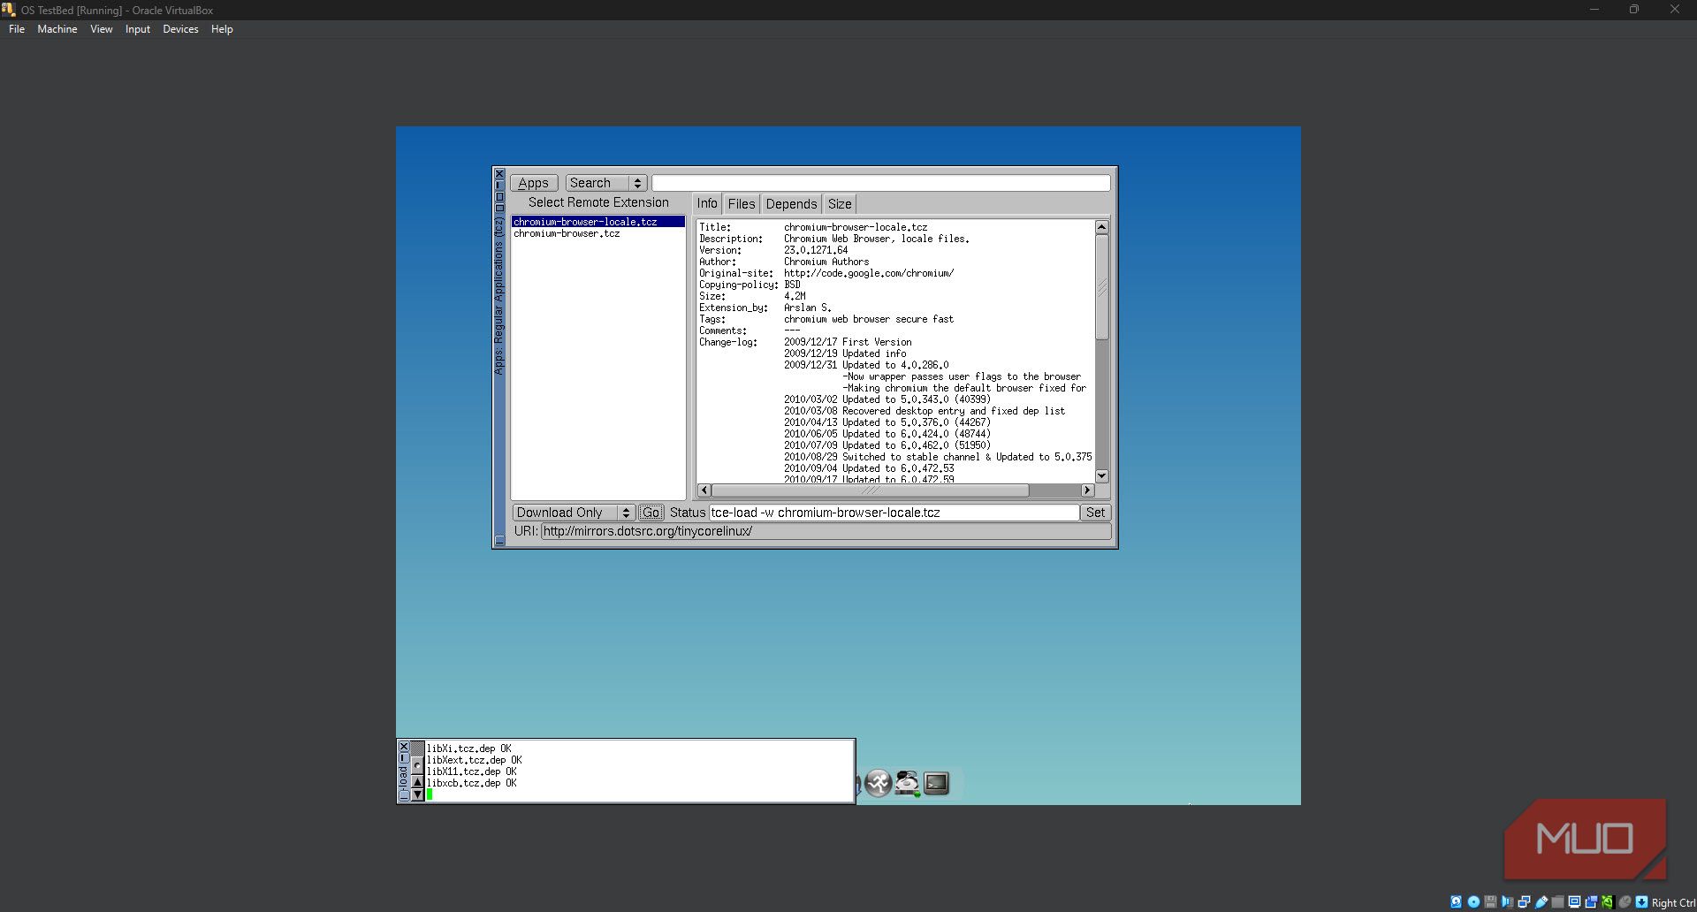The image size is (1697, 912).
Task: Open the View menu in VirtualBox
Action: (102, 29)
